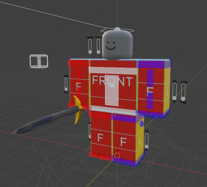Click the orange origin dot at the waist
Image resolution: width=207 pixels, height=187 pixels.
point(115,115)
